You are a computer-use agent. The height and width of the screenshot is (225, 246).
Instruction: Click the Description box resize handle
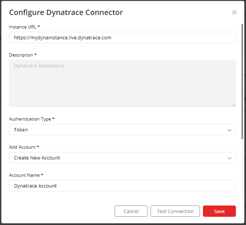pyautogui.click(x=234, y=105)
